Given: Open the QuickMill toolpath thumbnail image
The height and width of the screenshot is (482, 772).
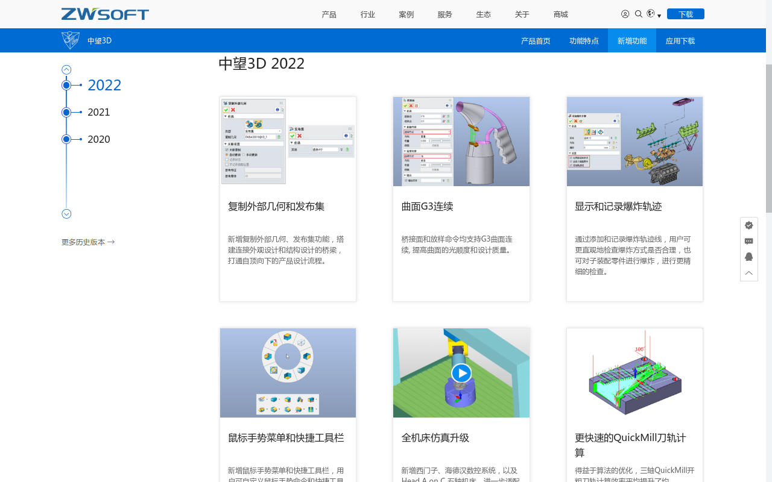Looking at the screenshot, I should [x=634, y=373].
